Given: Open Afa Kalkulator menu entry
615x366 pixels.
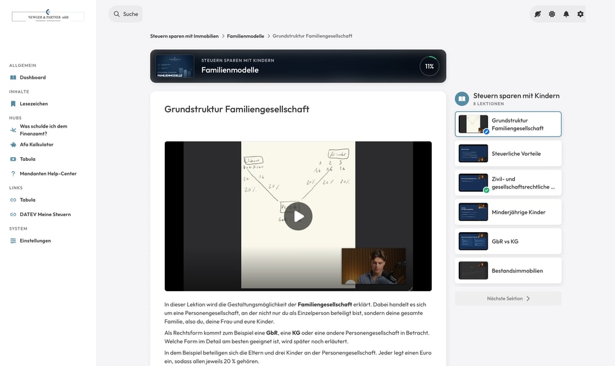Looking at the screenshot, I should tap(36, 144).
